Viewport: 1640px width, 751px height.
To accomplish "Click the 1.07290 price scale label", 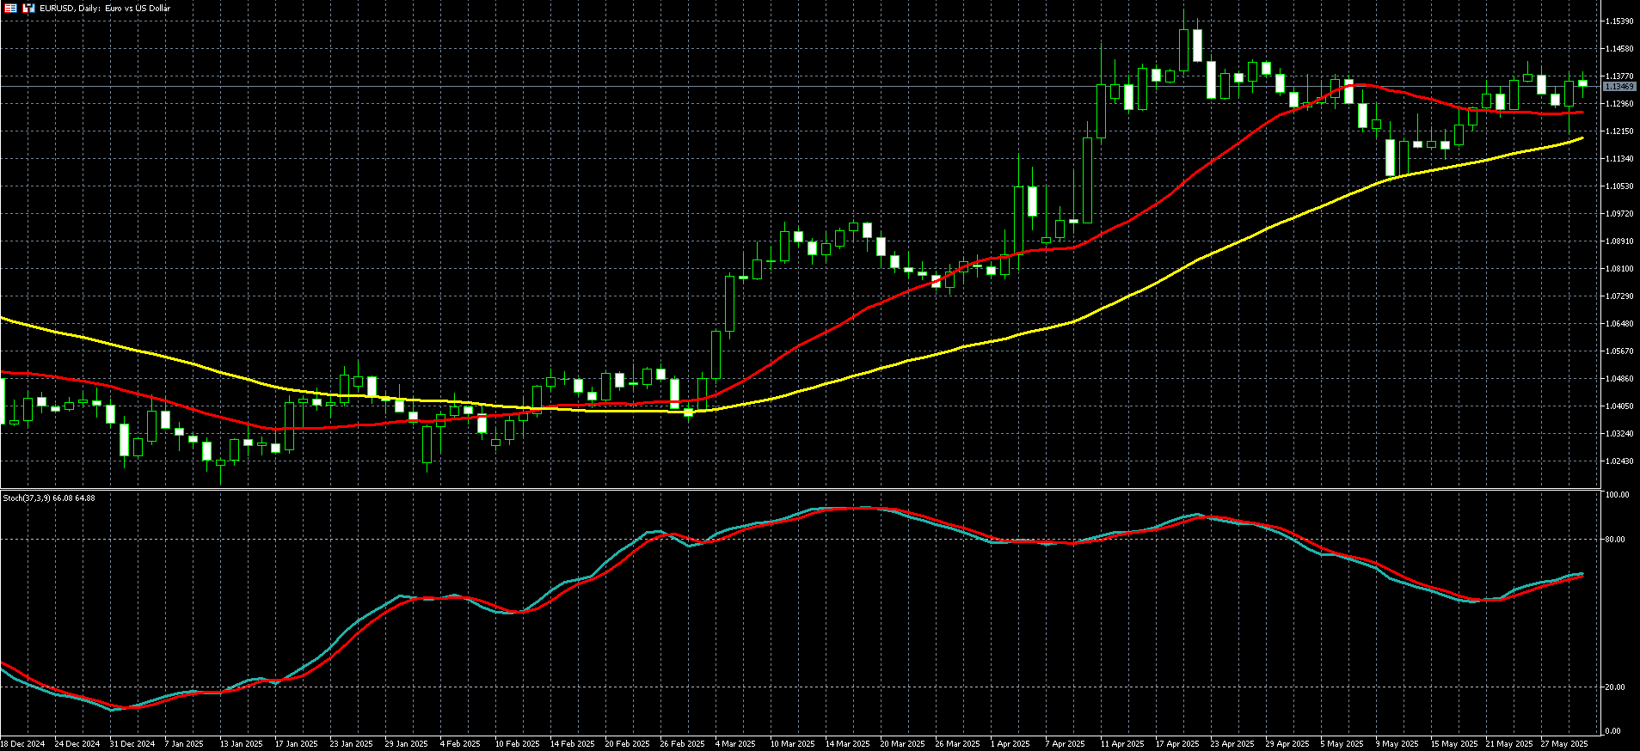I will pyautogui.click(x=1619, y=296).
